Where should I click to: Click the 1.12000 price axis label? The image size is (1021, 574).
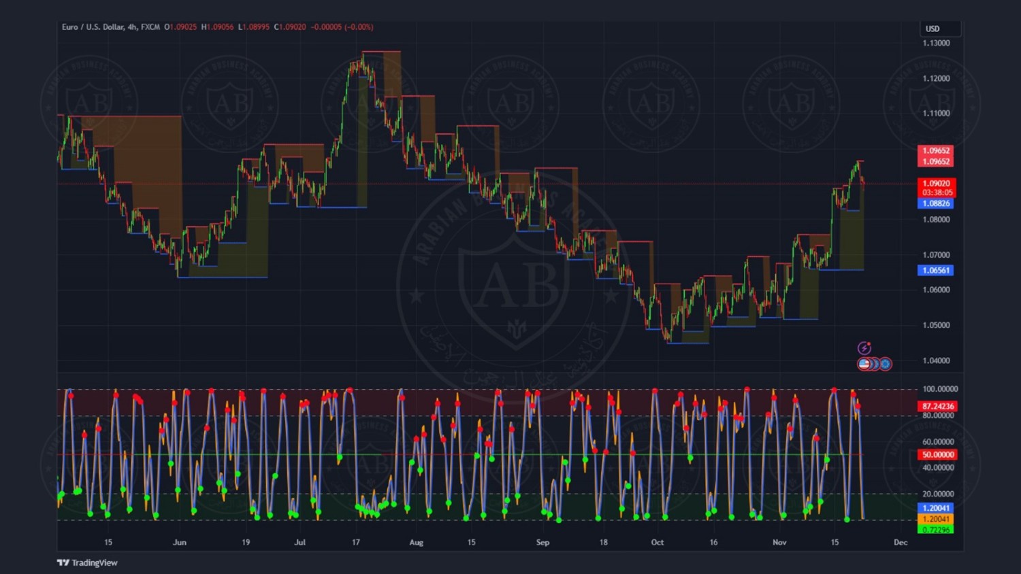936,78
